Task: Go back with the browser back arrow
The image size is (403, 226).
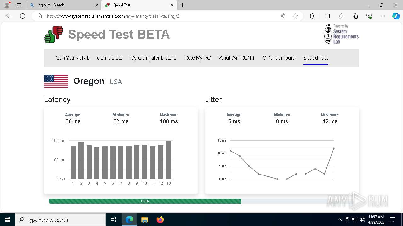Action: (x=9, y=16)
